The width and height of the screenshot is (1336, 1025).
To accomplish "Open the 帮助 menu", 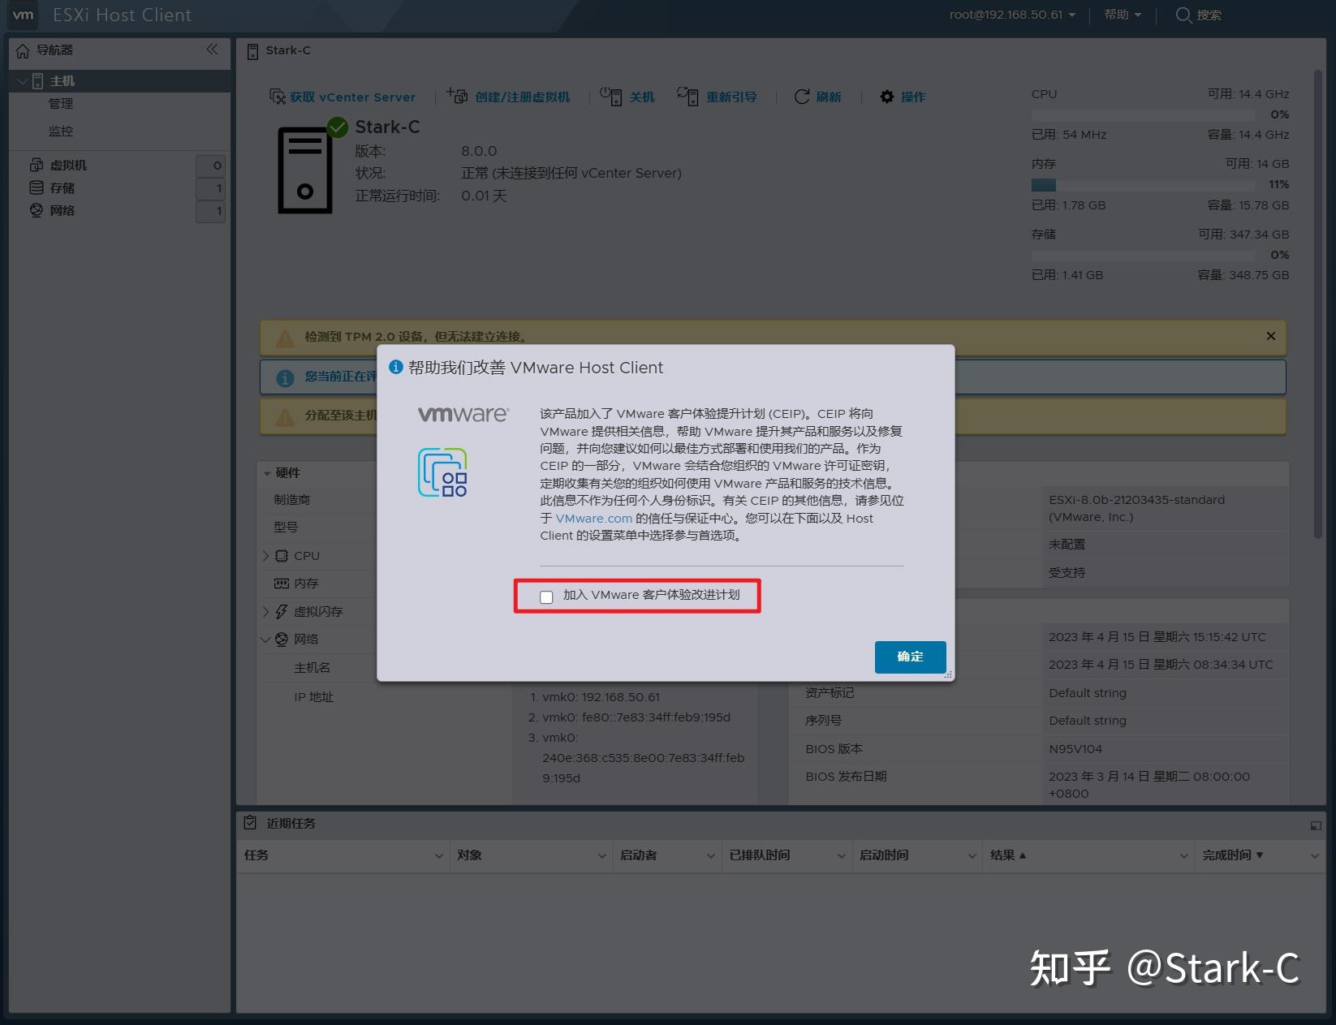I will [1121, 15].
